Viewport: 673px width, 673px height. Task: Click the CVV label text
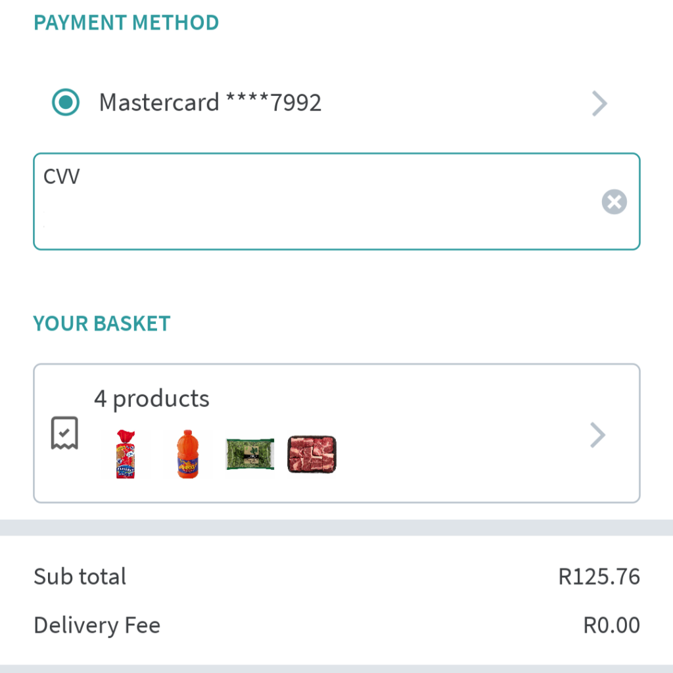coord(61,176)
